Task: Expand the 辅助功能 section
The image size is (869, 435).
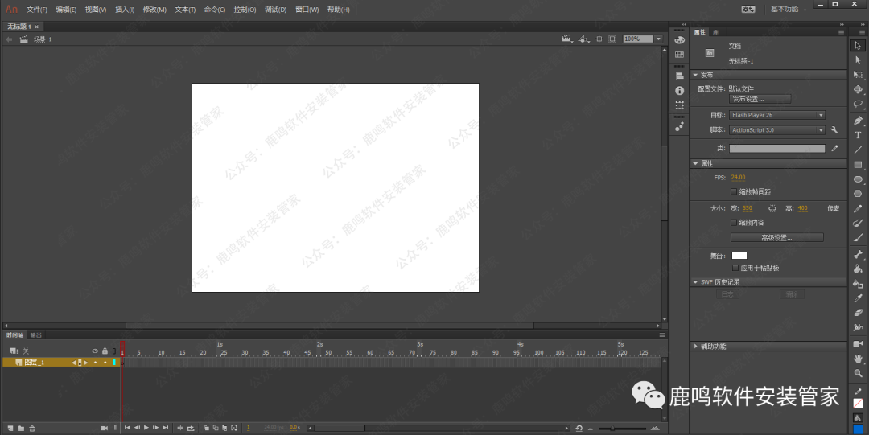Action: (x=695, y=347)
